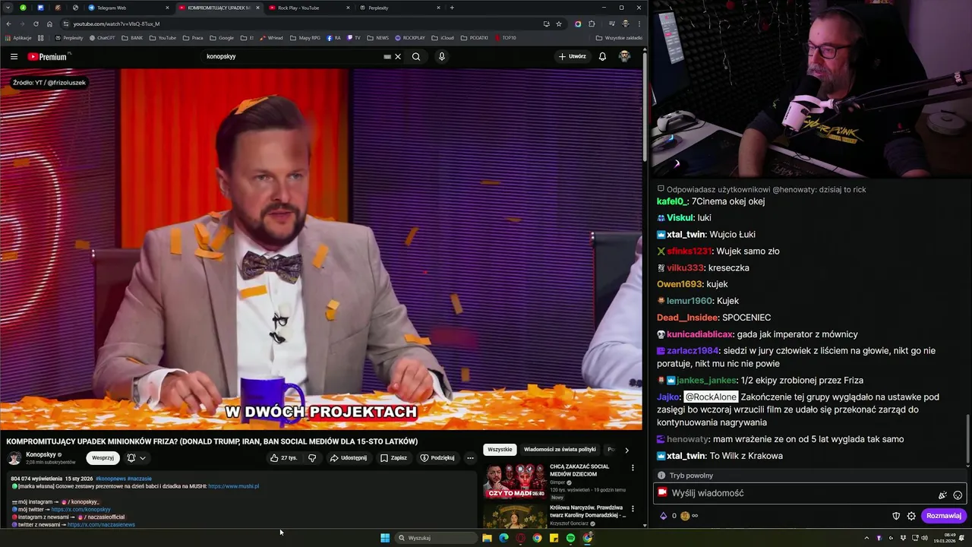
Task: Open options for 'Chcą zakazać social mediów' video
Action: pyautogui.click(x=633, y=468)
